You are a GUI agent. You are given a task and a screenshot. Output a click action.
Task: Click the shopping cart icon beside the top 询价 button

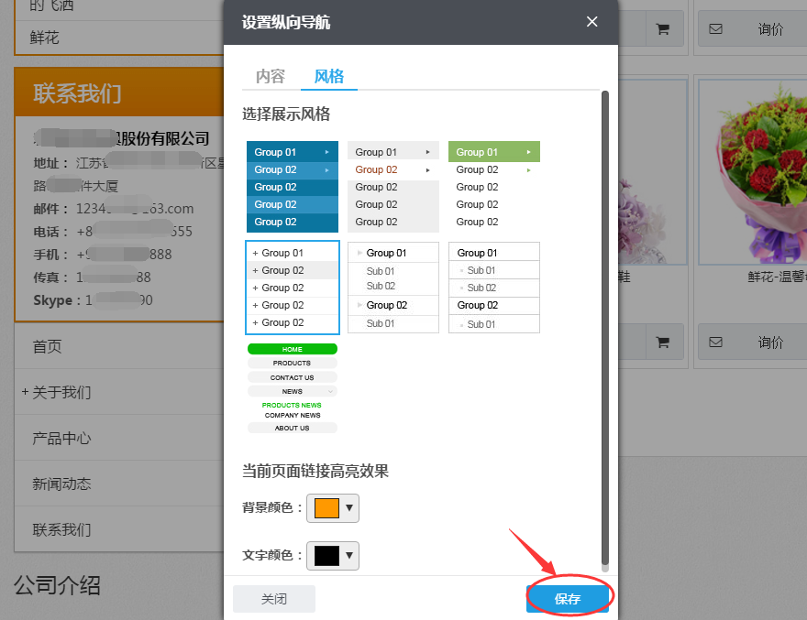[x=662, y=29]
